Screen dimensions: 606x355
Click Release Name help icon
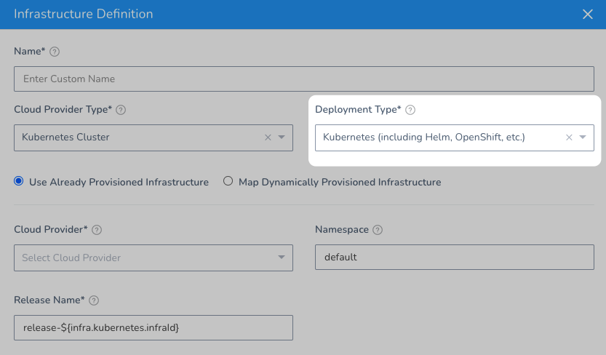click(94, 300)
